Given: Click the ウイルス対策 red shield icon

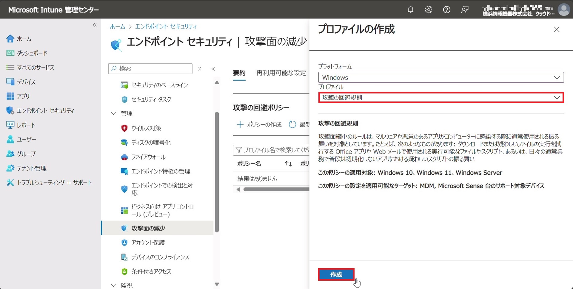Looking at the screenshot, I should [124, 128].
